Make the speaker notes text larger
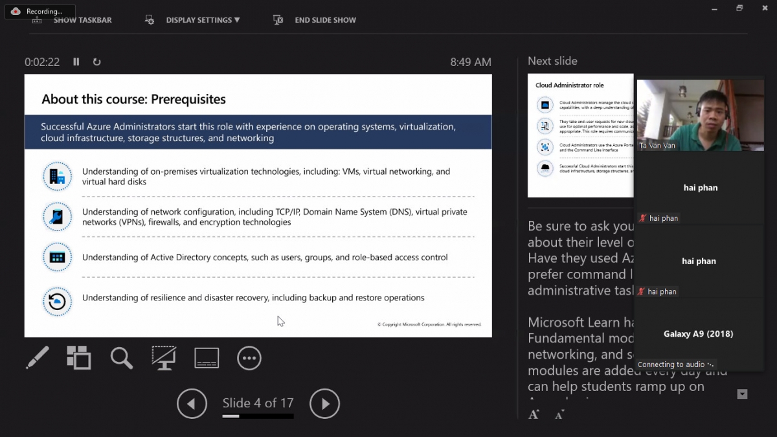The width and height of the screenshot is (777, 437). 534,414
